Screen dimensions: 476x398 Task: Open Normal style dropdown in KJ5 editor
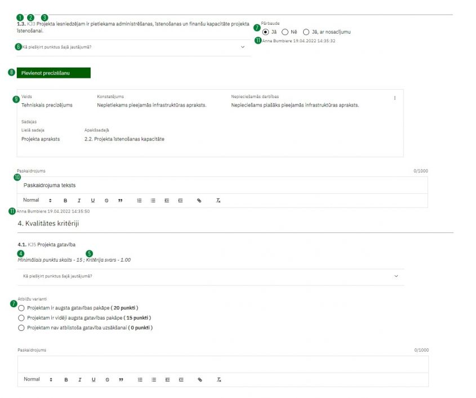(38, 379)
